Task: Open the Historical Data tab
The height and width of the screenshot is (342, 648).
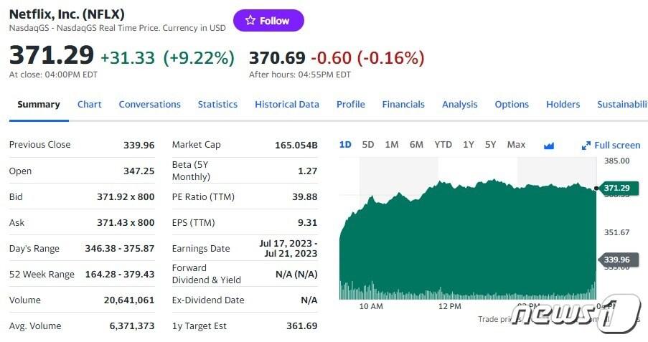Action: click(x=287, y=105)
